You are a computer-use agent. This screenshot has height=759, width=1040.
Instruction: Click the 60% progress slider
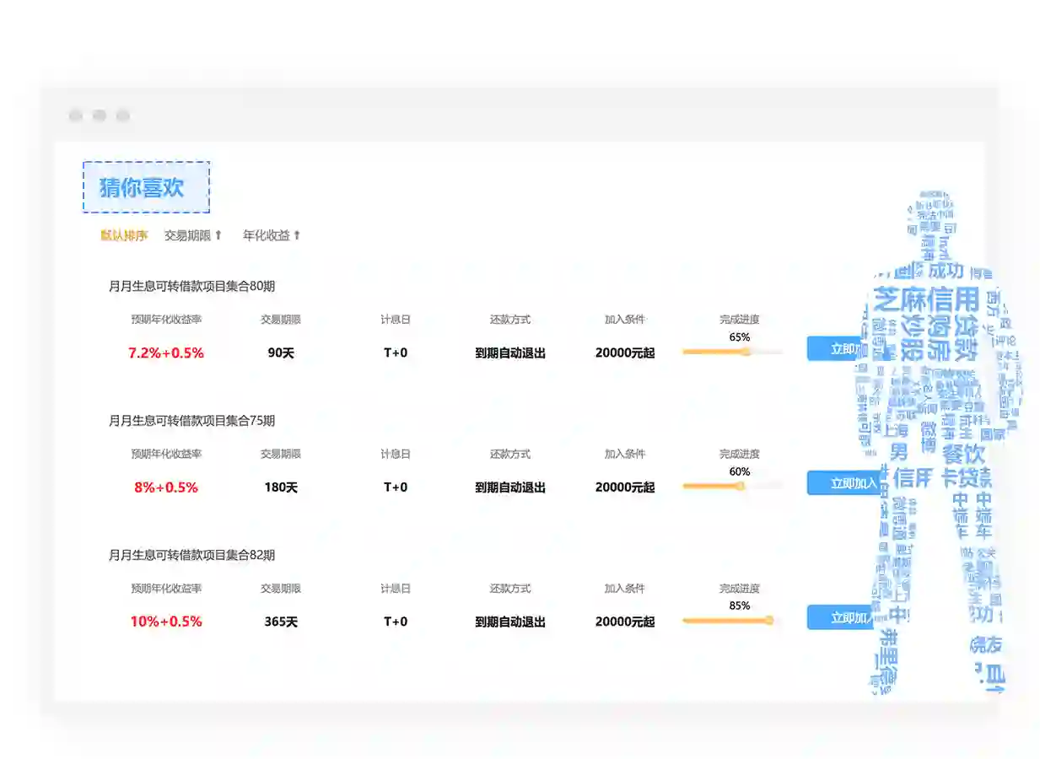[732, 486]
